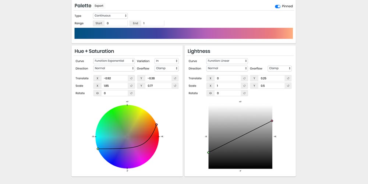The image size is (368, 184).
Task: Select the red end point on Lightness graph
Action: pyautogui.click(x=272, y=121)
